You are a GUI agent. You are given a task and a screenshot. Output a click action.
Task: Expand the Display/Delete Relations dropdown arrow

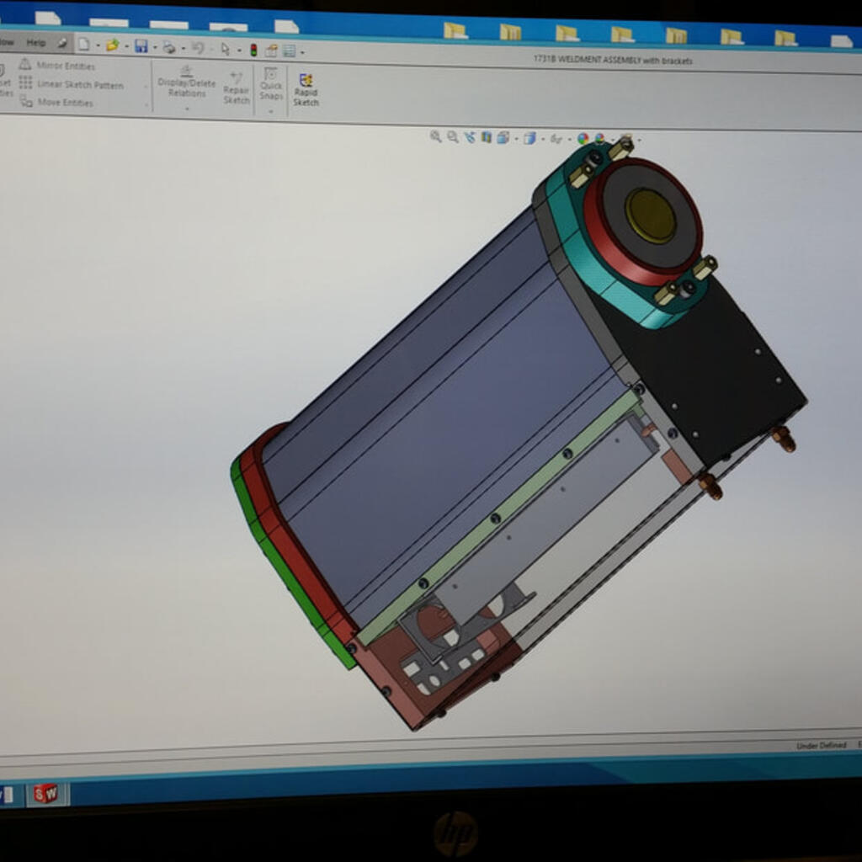point(187,109)
